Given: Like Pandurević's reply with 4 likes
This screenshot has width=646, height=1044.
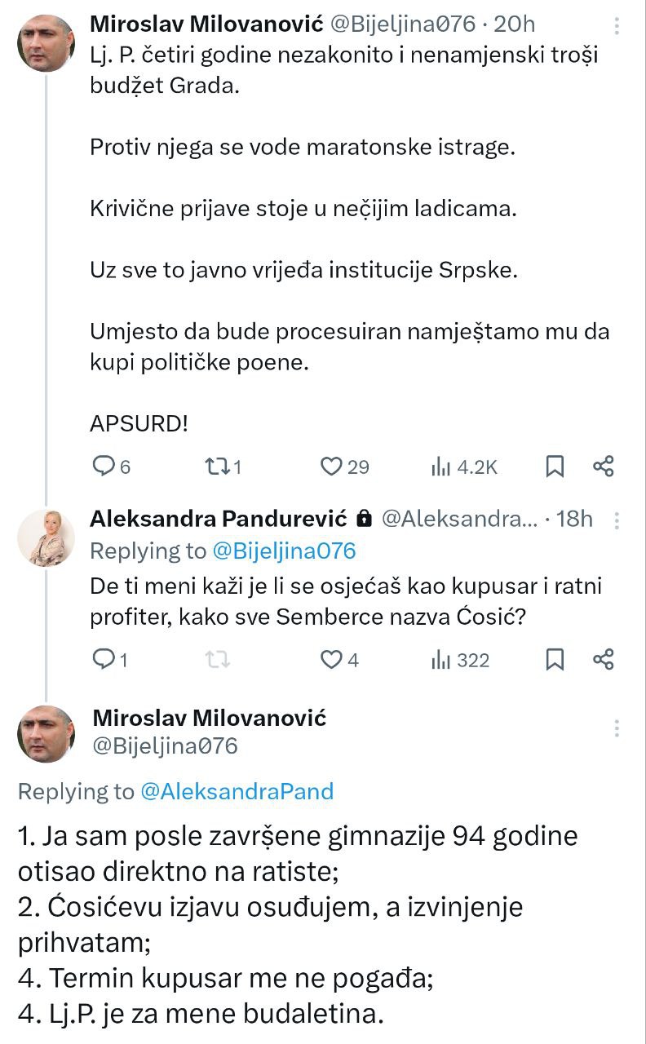Looking at the screenshot, I should pos(330,659).
